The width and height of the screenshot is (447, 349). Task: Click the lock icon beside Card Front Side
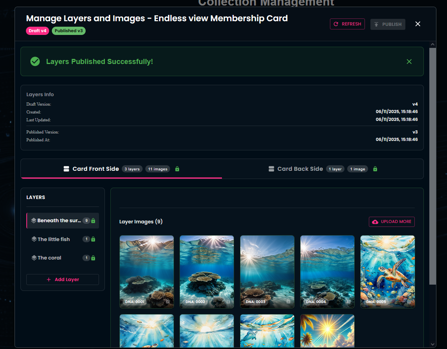(x=177, y=169)
